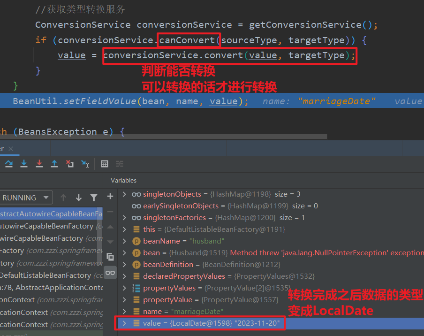The width and height of the screenshot is (424, 336).
Task: Click the Step Over debugger icon
Action: [8, 164]
